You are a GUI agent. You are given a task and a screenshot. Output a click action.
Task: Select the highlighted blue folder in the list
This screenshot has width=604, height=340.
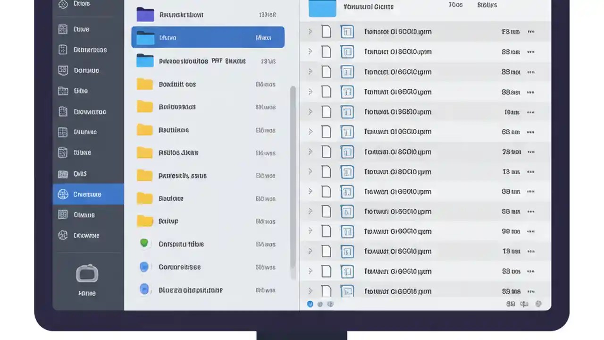[x=208, y=37]
